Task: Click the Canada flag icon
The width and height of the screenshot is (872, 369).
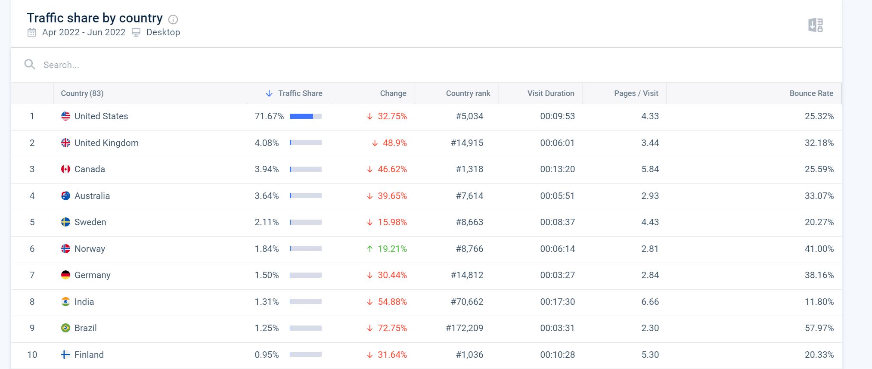Action: click(65, 169)
